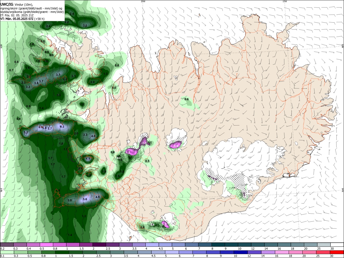Screen dimensions: 344x258
Task: Click the 6.3 precipitation value on the map
Action: [62, 127]
